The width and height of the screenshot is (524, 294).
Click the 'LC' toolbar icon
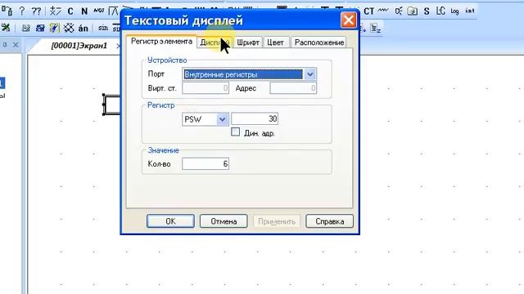coord(440,11)
